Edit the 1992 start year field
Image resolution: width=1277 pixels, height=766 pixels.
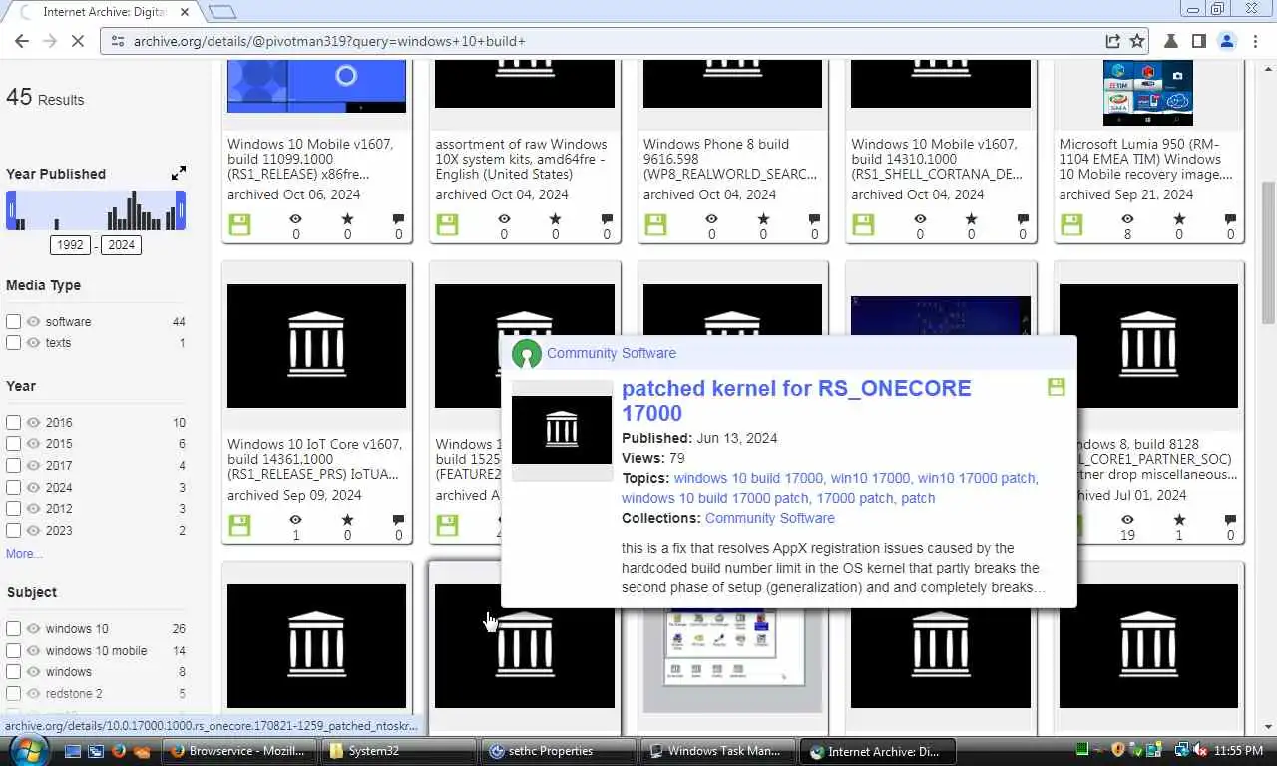point(70,245)
